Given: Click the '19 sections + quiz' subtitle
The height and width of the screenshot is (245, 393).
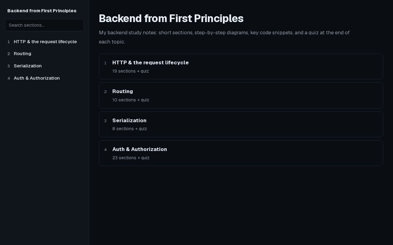Looking at the screenshot, I should coord(130,71).
